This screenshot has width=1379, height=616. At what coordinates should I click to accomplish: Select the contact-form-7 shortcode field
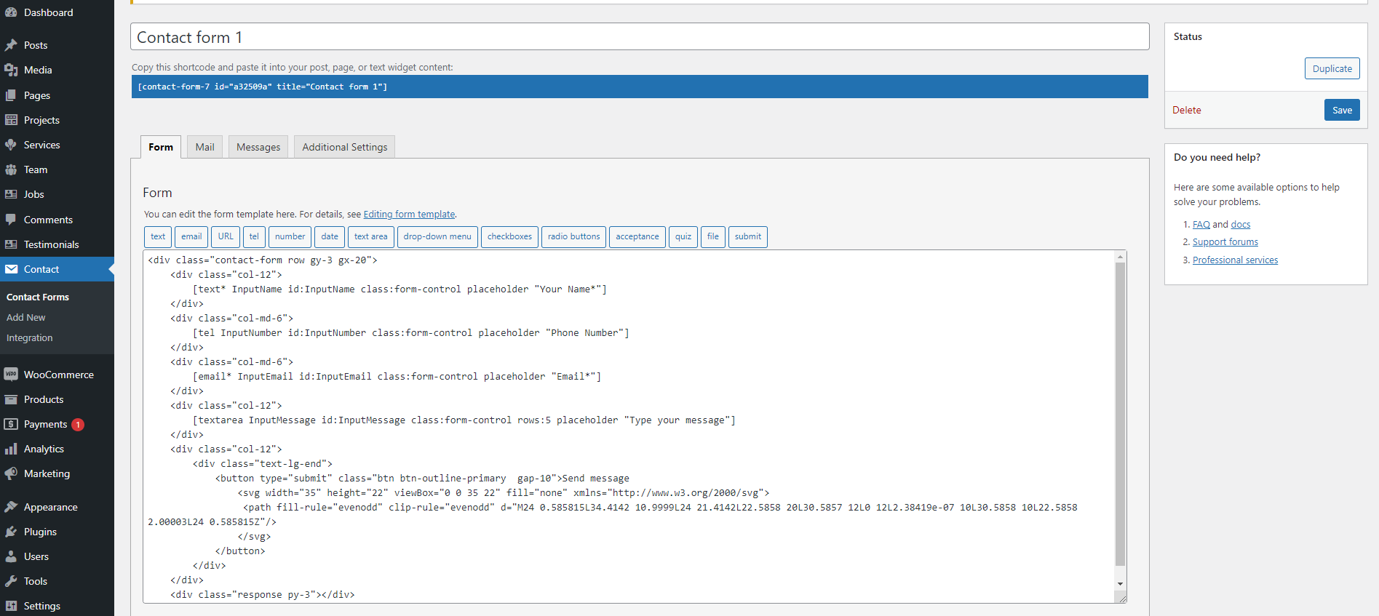coord(640,87)
